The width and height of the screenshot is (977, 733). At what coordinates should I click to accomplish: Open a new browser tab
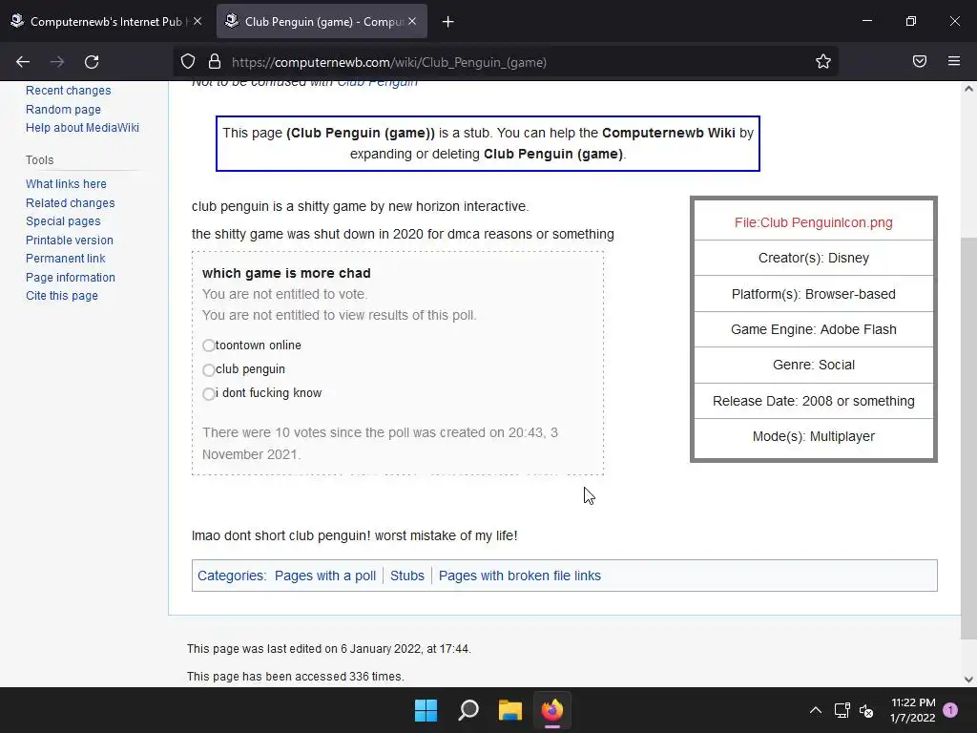click(448, 22)
